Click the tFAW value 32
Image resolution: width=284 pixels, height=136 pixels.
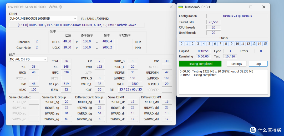[x=66, y=89]
